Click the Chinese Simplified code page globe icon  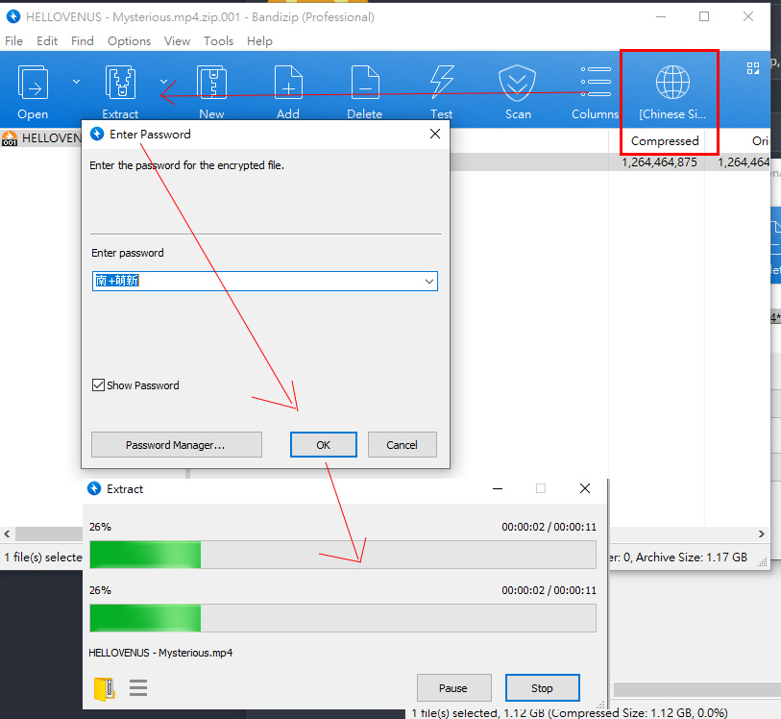(x=672, y=83)
